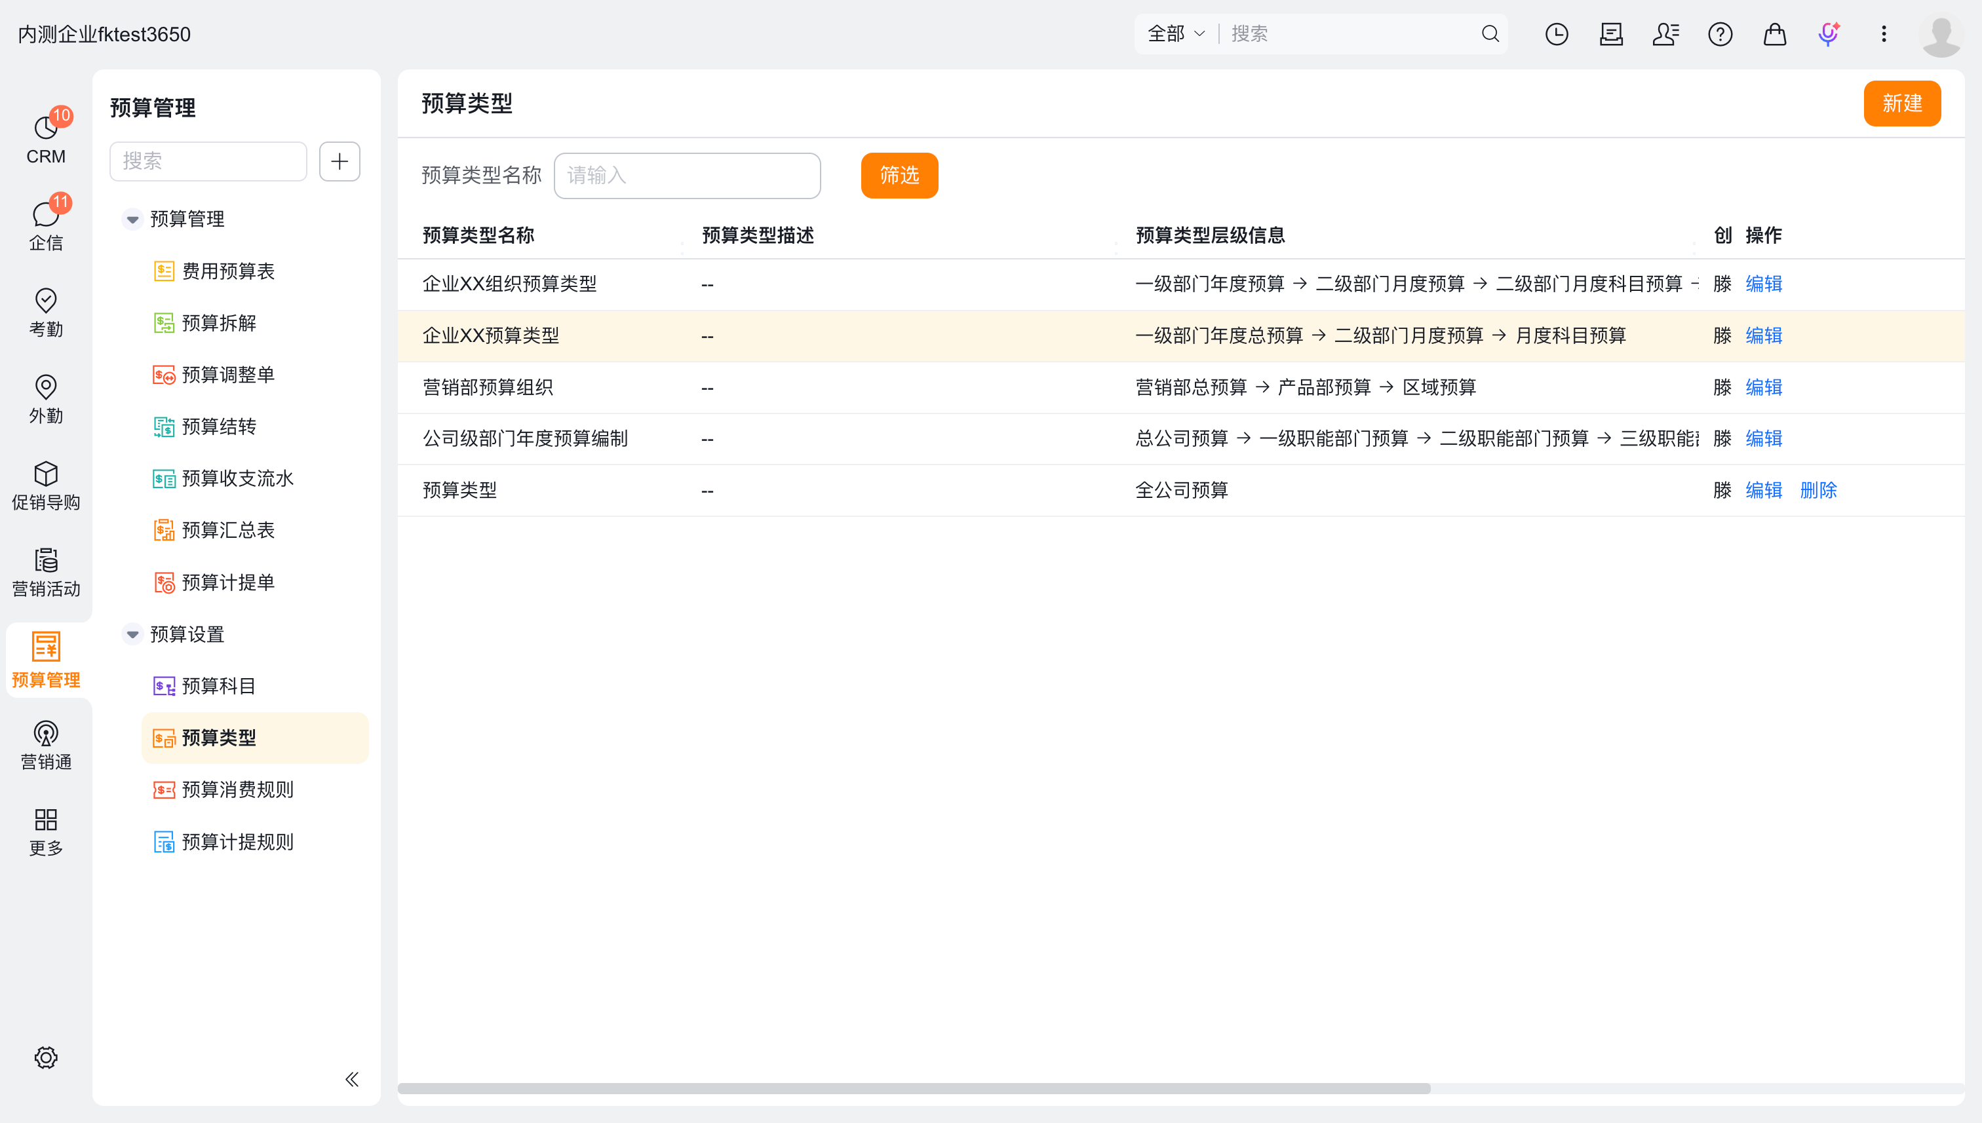This screenshot has height=1123, width=1982.
Task: Click the add plus button beside menu search
Action: click(x=340, y=161)
